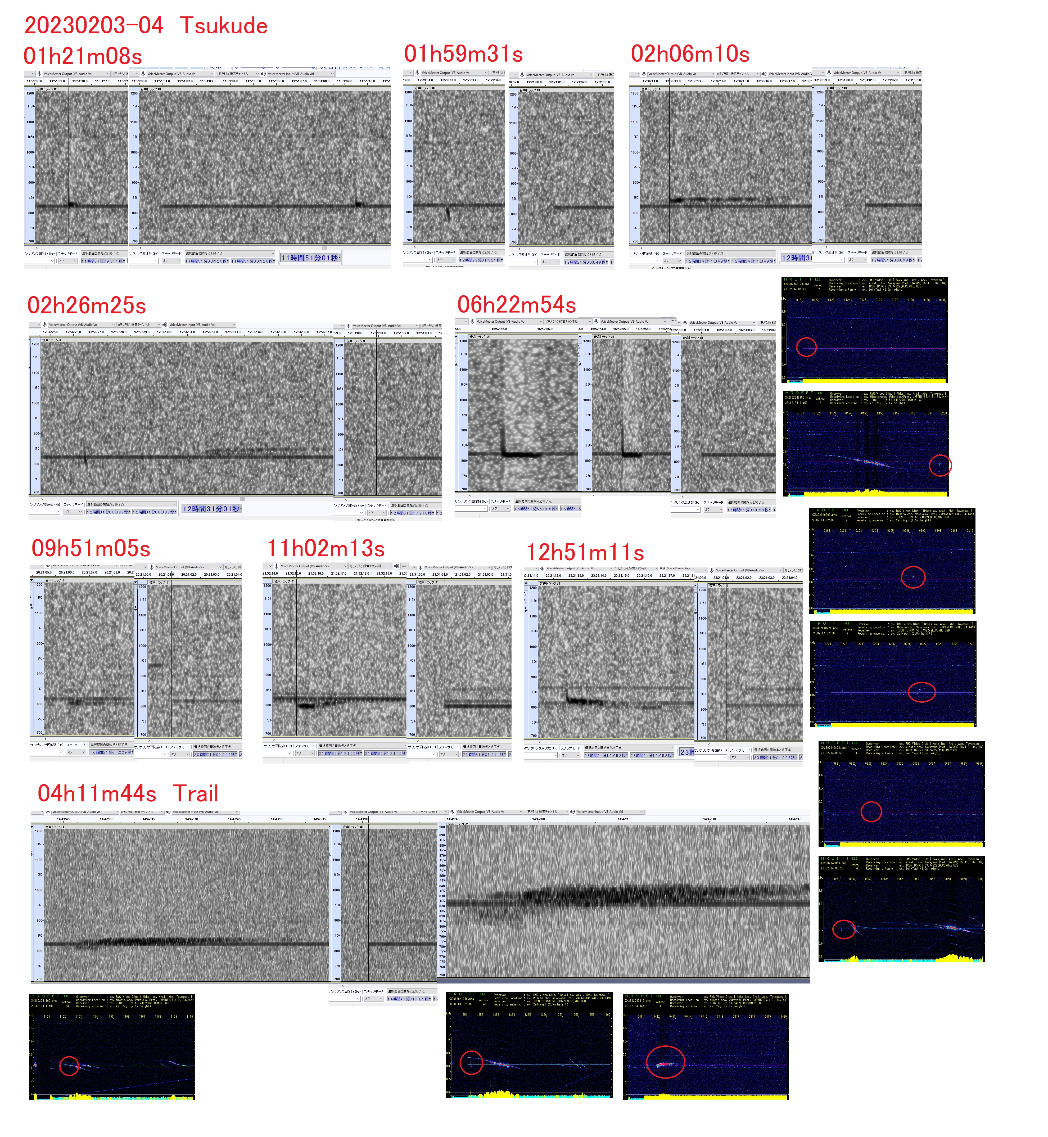
Task: Click the 音声トラック #1 label in 09h51m05s panel
Action: point(55,580)
